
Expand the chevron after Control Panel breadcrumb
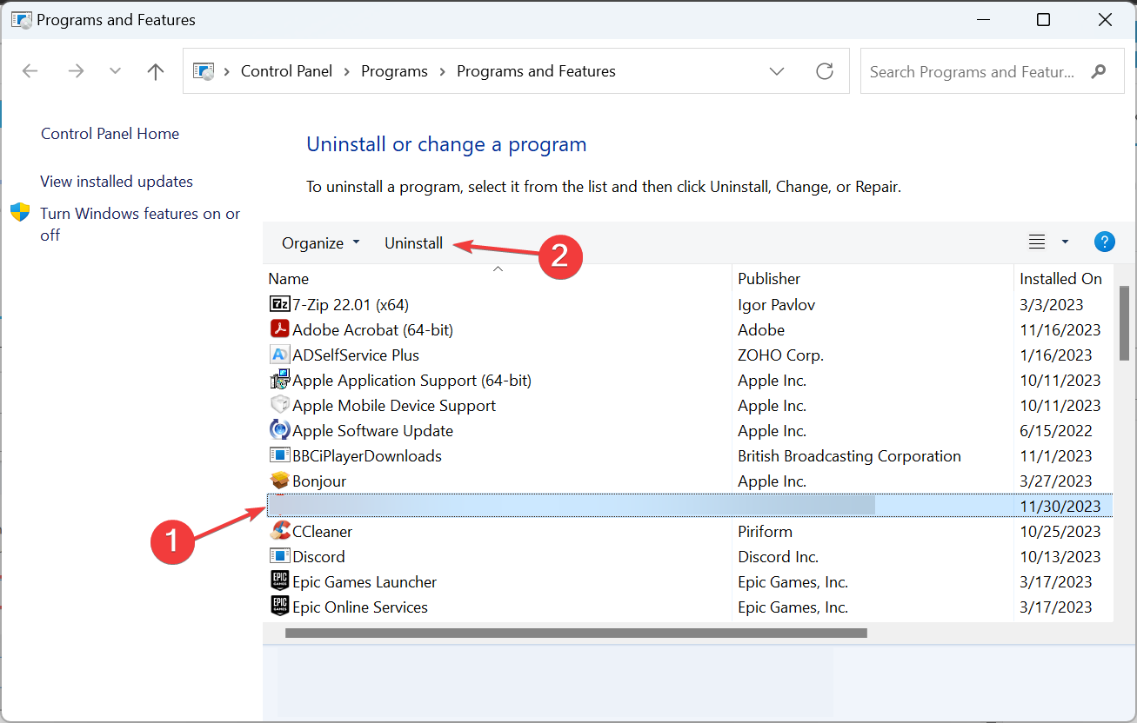[347, 71]
